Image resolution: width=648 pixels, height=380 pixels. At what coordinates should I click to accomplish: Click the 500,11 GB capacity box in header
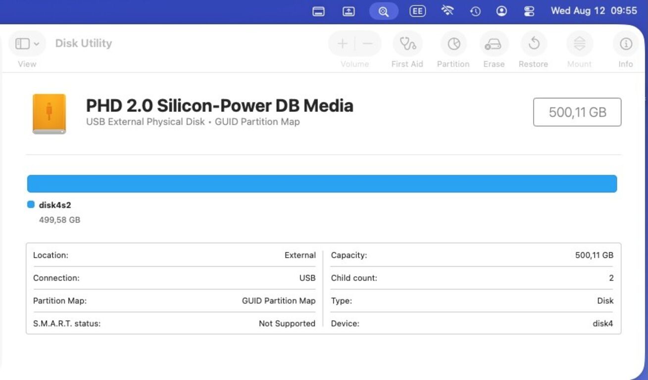(x=577, y=112)
